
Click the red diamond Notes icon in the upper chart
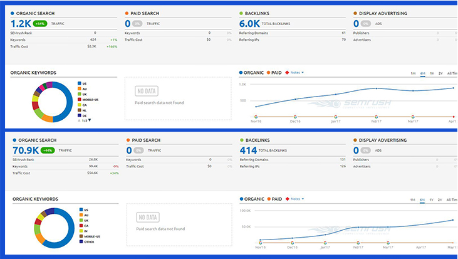point(288,73)
